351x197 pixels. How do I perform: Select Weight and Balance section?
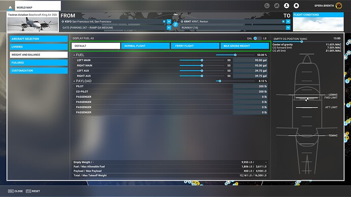tap(39, 55)
